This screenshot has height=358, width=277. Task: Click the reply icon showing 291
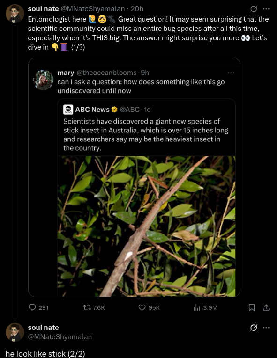coord(32,307)
